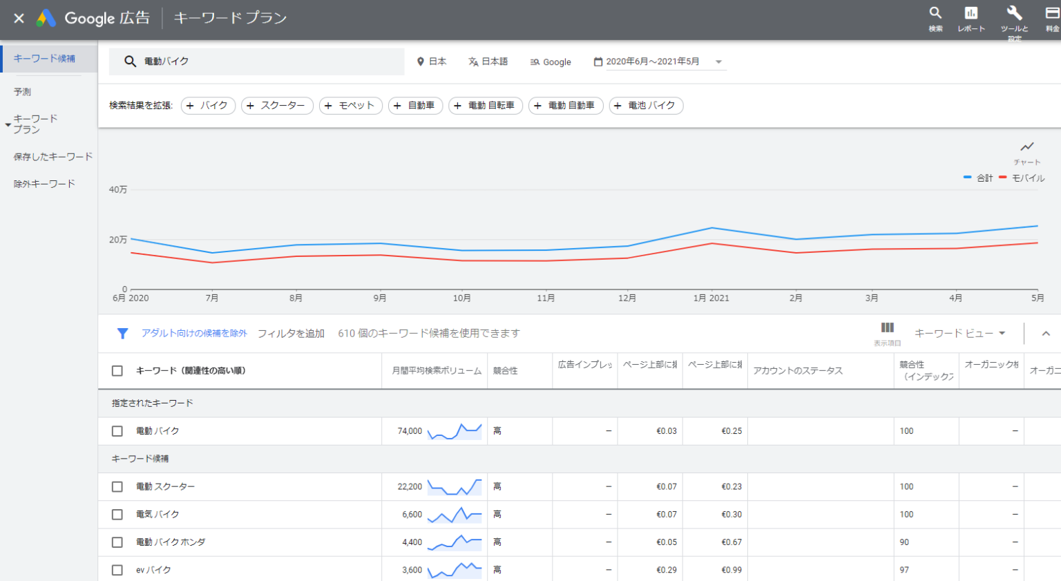Toggle the blue 合計 legend series
This screenshot has height=581, width=1061.
tap(978, 178)
